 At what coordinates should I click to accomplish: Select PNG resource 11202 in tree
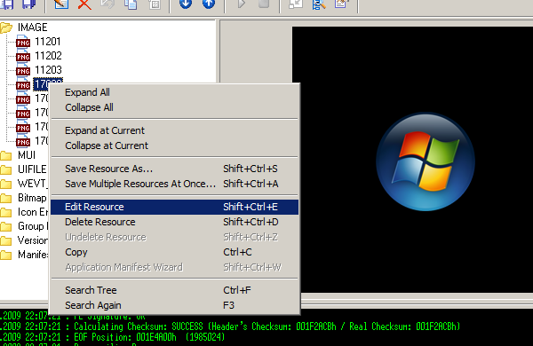(48, 56)
